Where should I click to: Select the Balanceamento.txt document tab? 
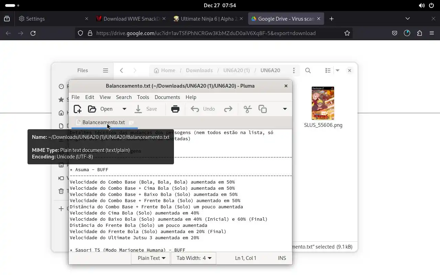point(103,122)
